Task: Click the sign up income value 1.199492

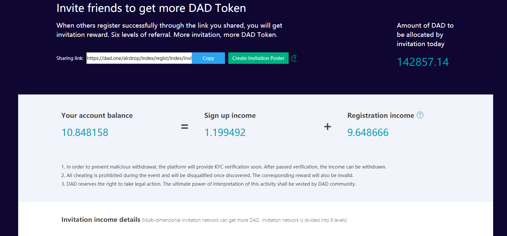Action: (x=225, y=132)
